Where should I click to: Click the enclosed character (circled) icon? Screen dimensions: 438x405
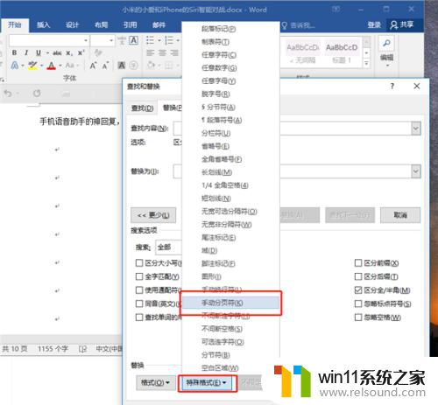coord(133,66)
